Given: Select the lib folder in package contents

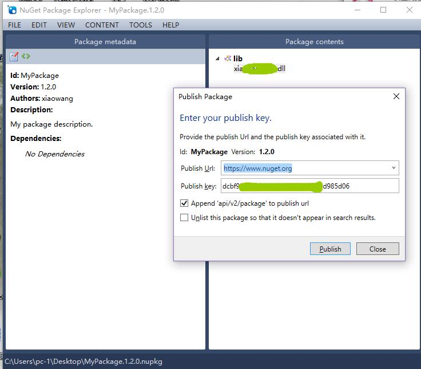Looking at the screenshot, I should point(237,58).
